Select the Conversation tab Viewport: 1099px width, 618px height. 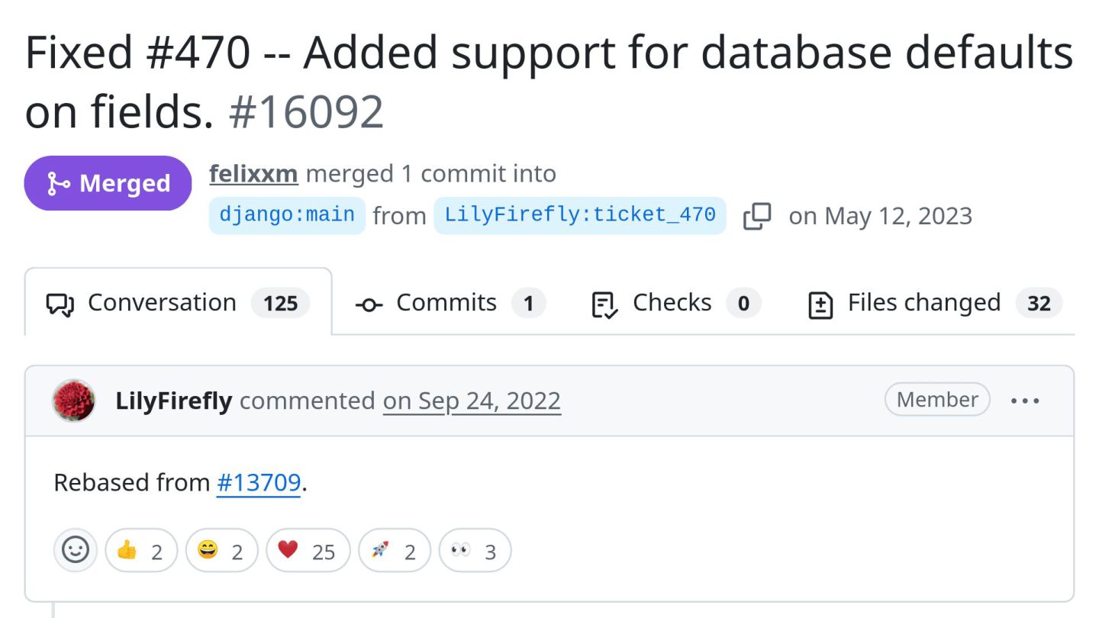pyautogui.click(x=179, y=303)
